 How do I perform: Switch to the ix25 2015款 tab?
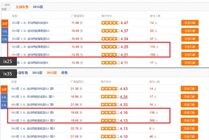(38, 7)
